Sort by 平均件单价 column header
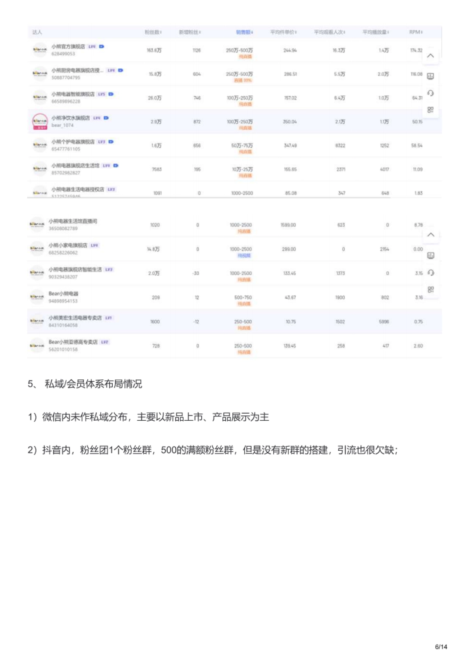This screenshot has height=662, width=468. [283, 32]
